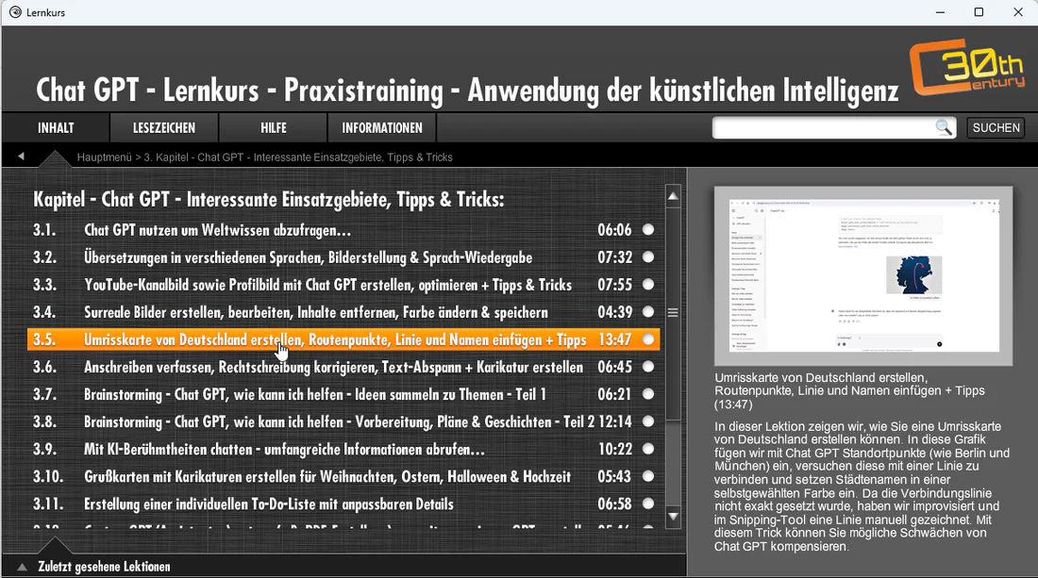This screenshot has height=578, width=1038.
Task: Click the lesson preview thumbnail image
Action: point(862,276)
